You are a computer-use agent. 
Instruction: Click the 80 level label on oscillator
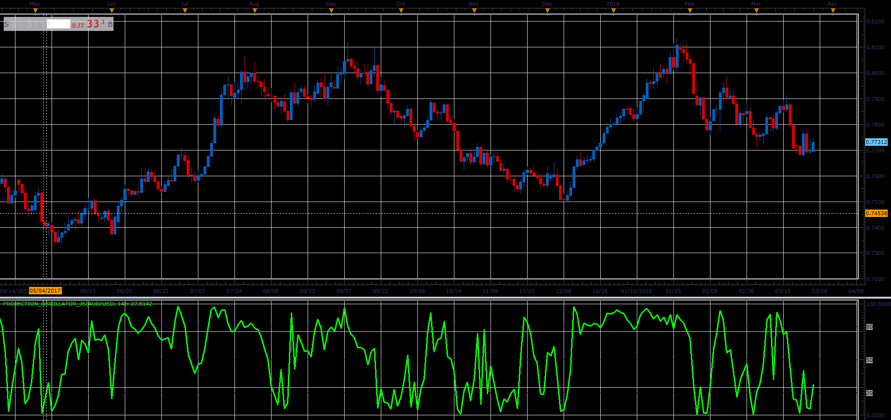[x=869, y=327]
